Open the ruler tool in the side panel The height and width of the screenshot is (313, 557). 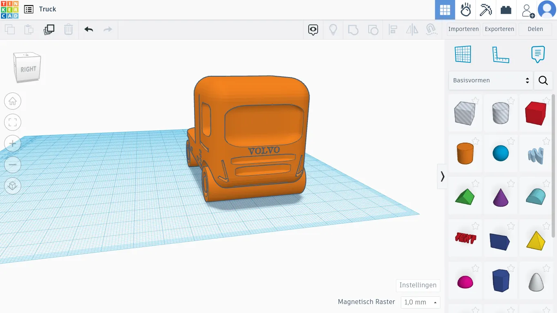(x=501, y=55)
